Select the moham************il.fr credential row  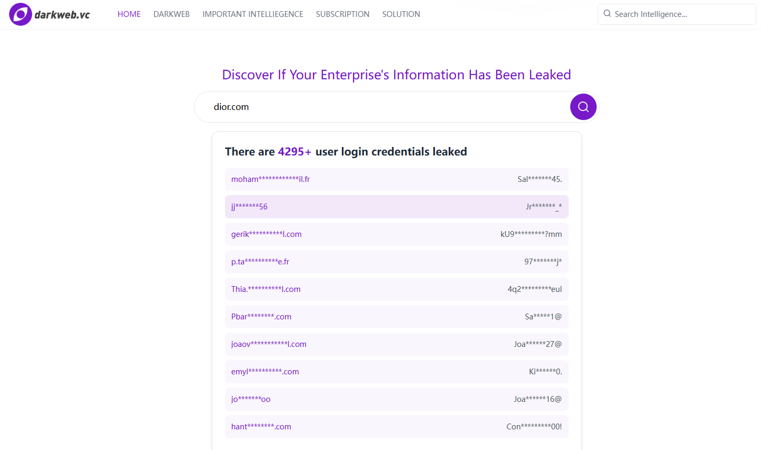397,179
